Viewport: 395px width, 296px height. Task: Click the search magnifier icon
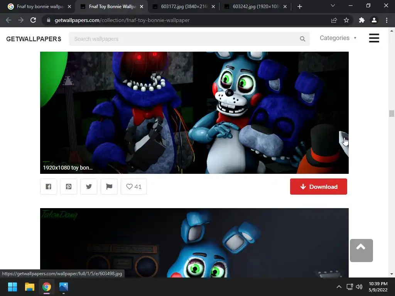(302, 39)
